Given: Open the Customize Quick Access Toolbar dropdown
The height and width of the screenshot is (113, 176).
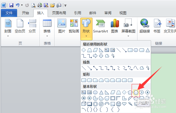Looking at the screenshot, I should [x=65, y=5].
